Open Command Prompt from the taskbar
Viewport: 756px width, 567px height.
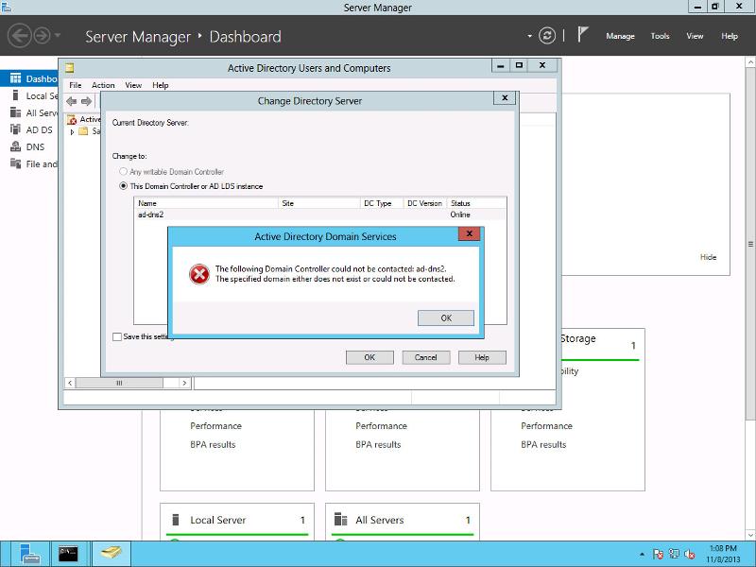[68, 554]
